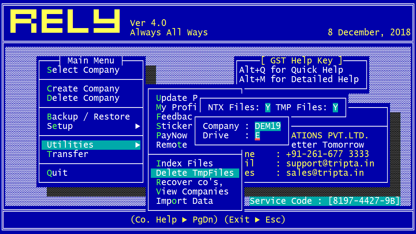
Task: Choose Transfer in Main Menu
Action: (x=68, y=154)
